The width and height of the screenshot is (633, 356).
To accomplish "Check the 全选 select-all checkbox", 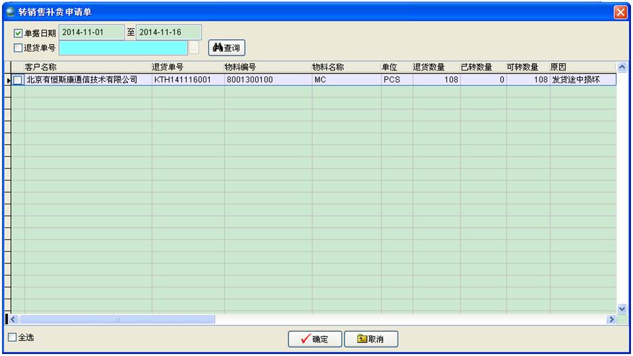I will click(12, 337).
